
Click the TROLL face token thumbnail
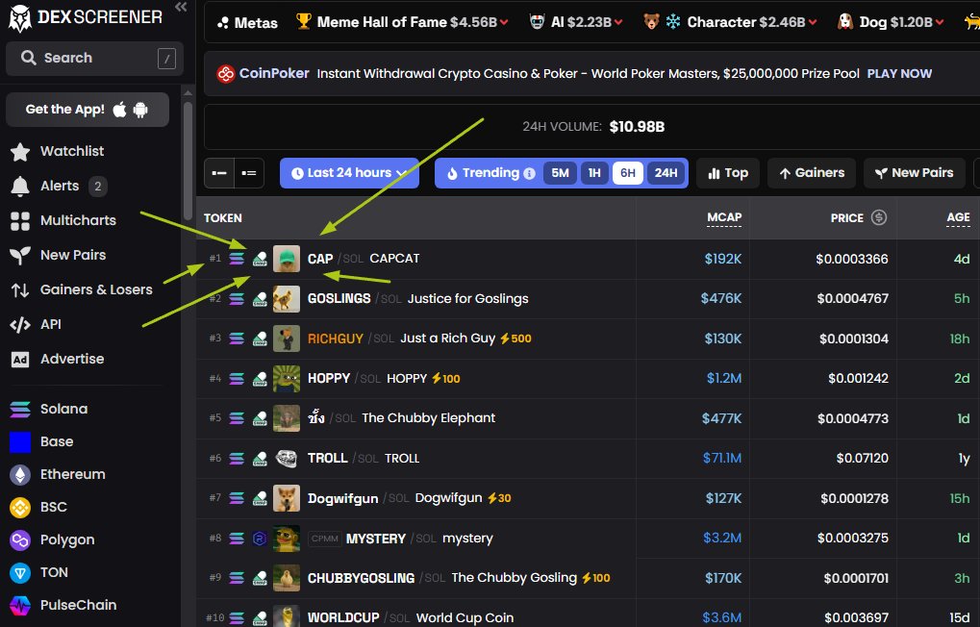click(x=287, y=458)
